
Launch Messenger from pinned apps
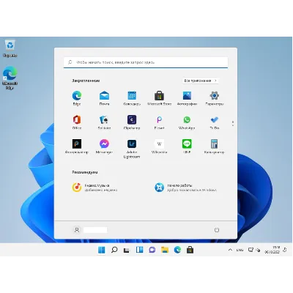pyautogui.click(x=104, y=146)
